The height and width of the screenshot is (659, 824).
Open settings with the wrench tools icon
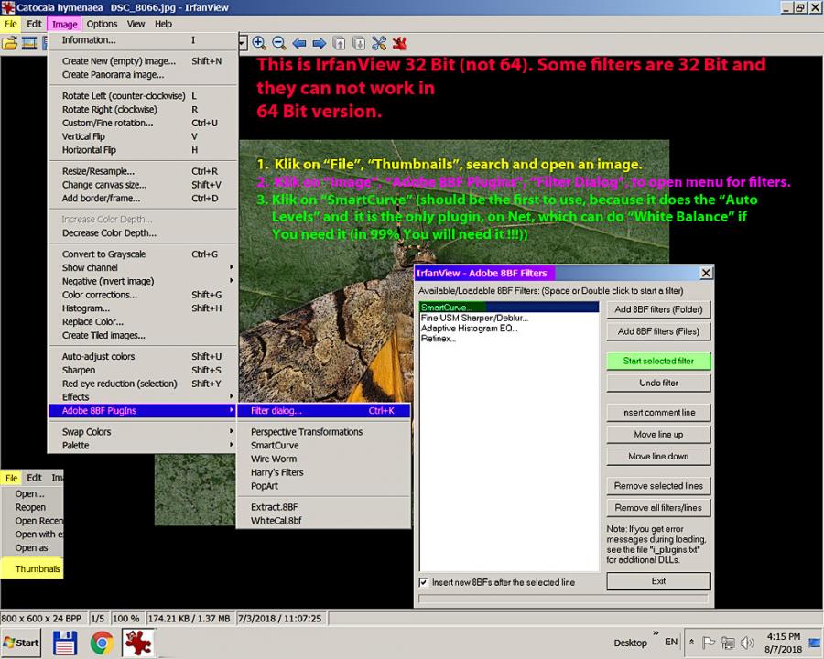coord(379,43)
